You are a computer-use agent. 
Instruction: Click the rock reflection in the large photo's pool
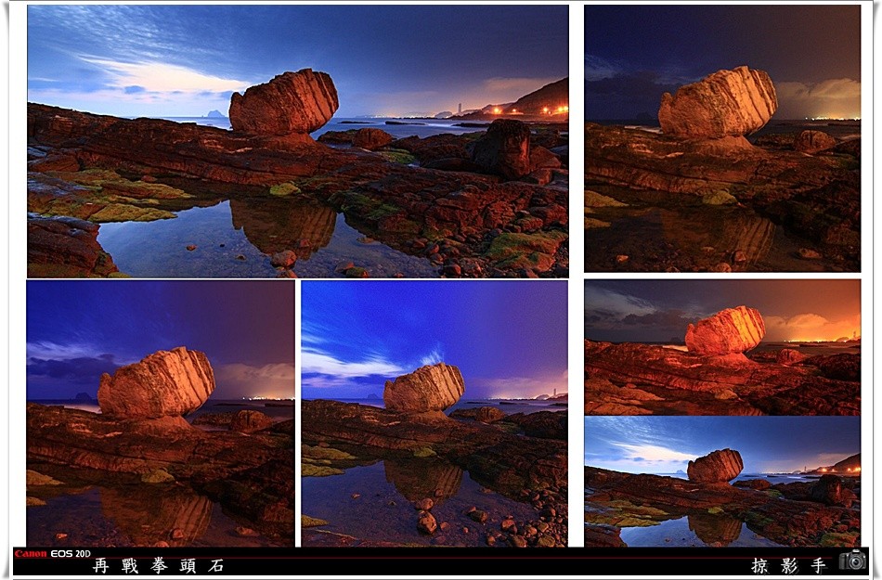tap(283, 226)
